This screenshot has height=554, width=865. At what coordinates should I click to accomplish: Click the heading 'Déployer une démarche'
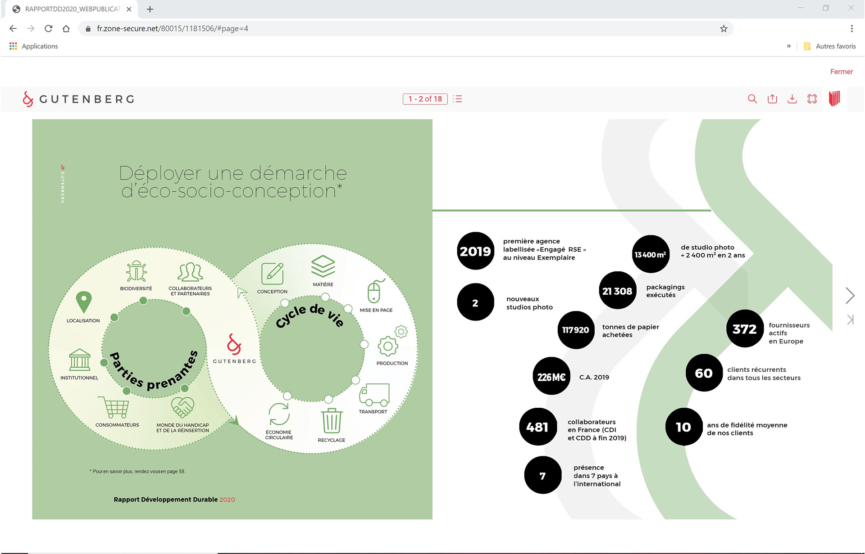(x=233, y=173)
